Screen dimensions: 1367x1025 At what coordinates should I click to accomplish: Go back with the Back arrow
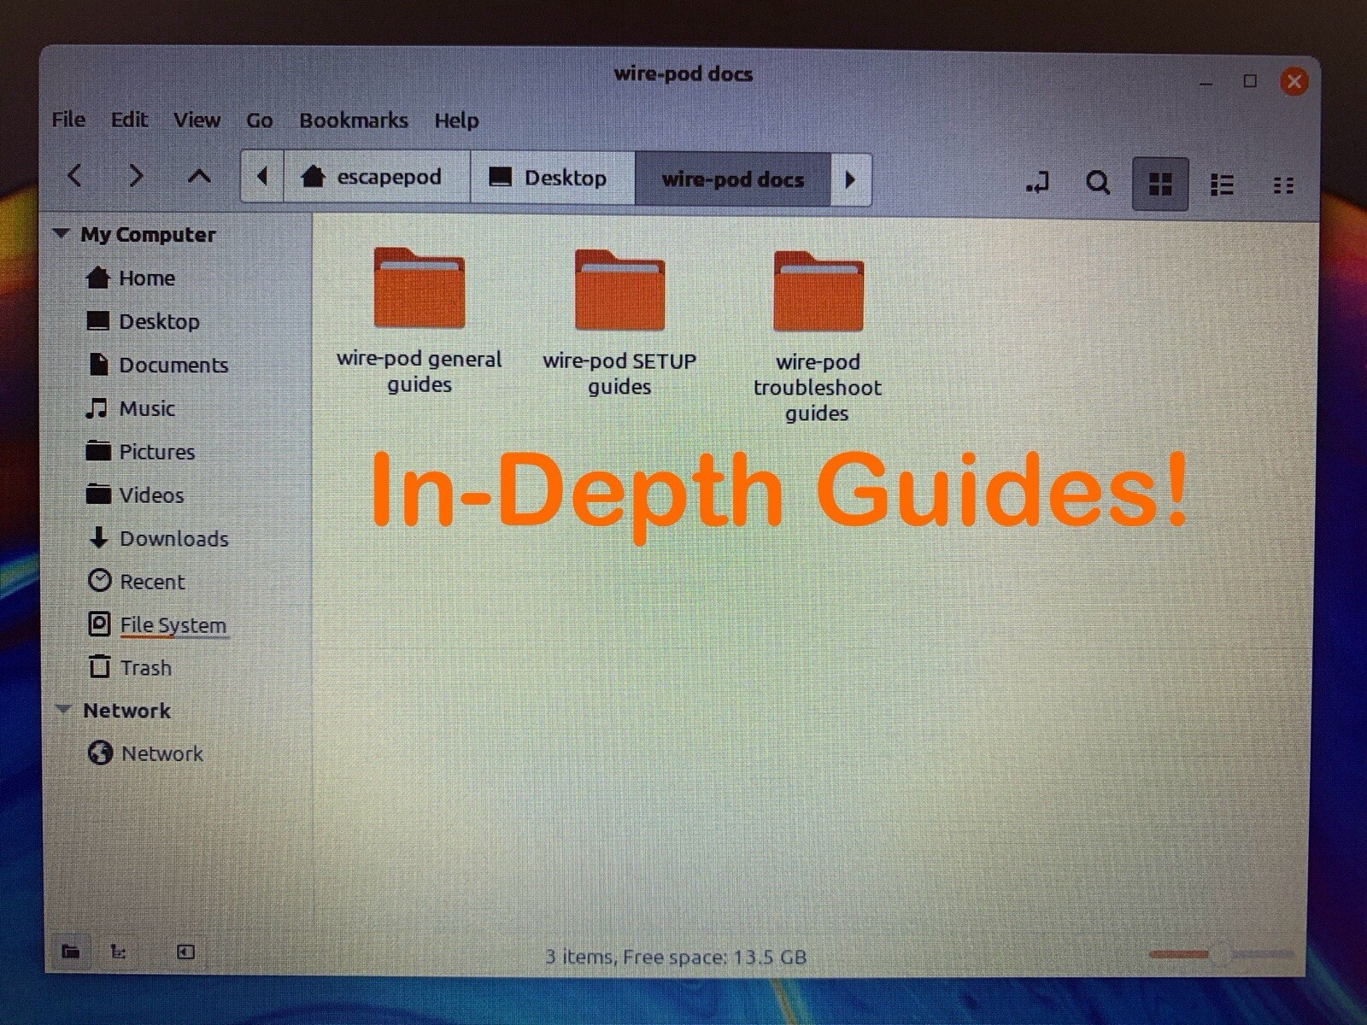coord(75,177)
